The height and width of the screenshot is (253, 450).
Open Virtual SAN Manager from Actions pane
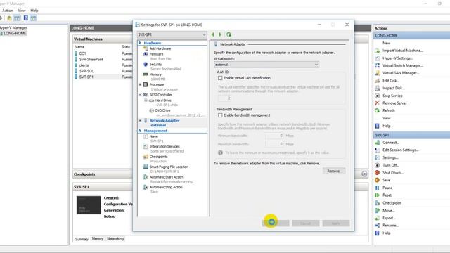[x=401, y=73]
